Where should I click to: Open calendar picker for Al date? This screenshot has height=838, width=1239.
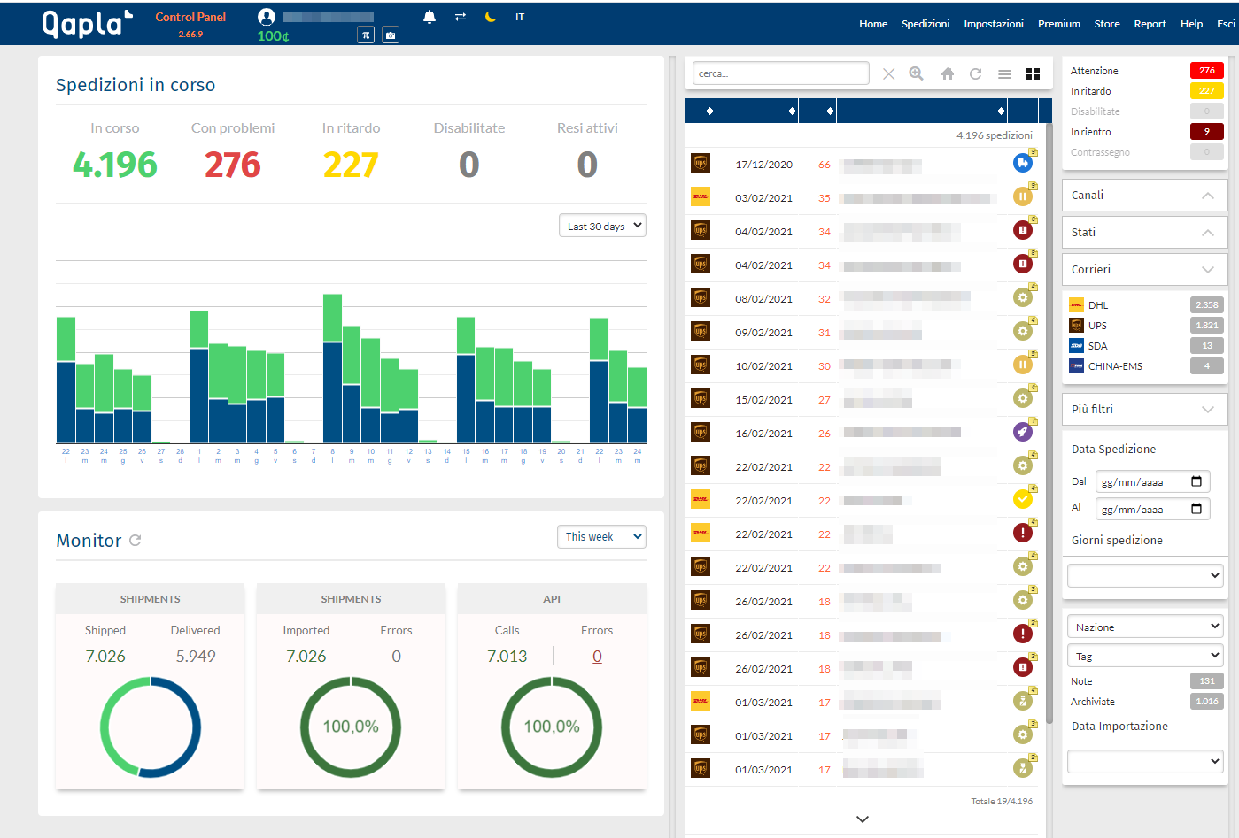[x=1196, y=509]
